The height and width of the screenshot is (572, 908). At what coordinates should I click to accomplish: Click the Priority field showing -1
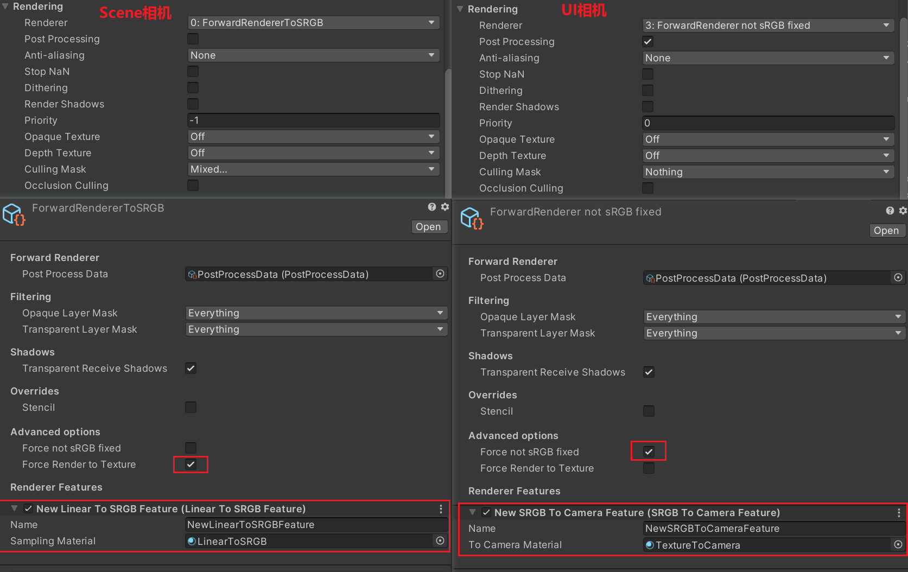313,120
